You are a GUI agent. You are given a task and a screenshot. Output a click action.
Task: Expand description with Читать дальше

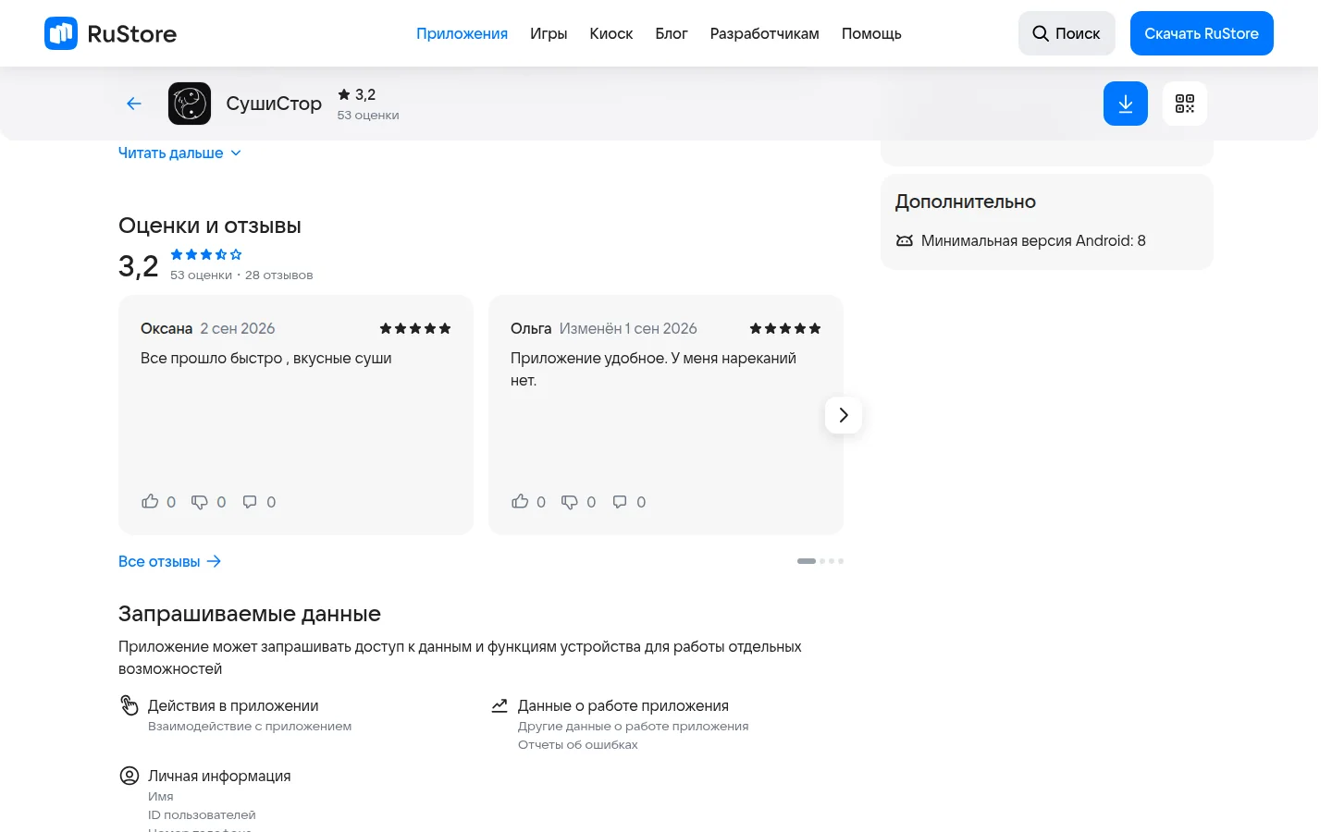click(179, 153)
